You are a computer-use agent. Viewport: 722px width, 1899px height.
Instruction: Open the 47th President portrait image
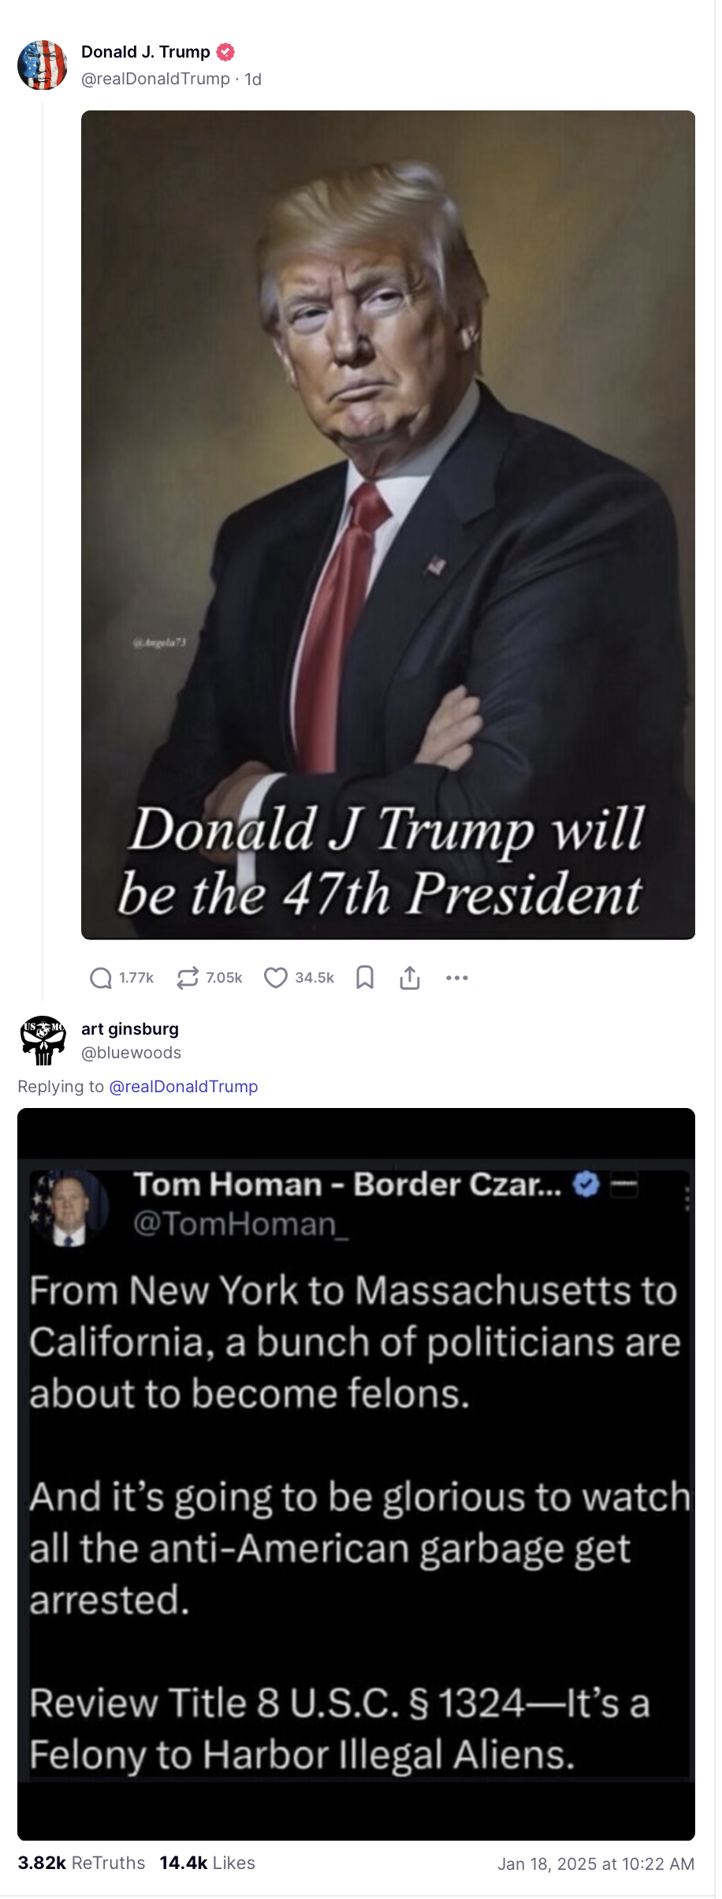pos(388,525)
